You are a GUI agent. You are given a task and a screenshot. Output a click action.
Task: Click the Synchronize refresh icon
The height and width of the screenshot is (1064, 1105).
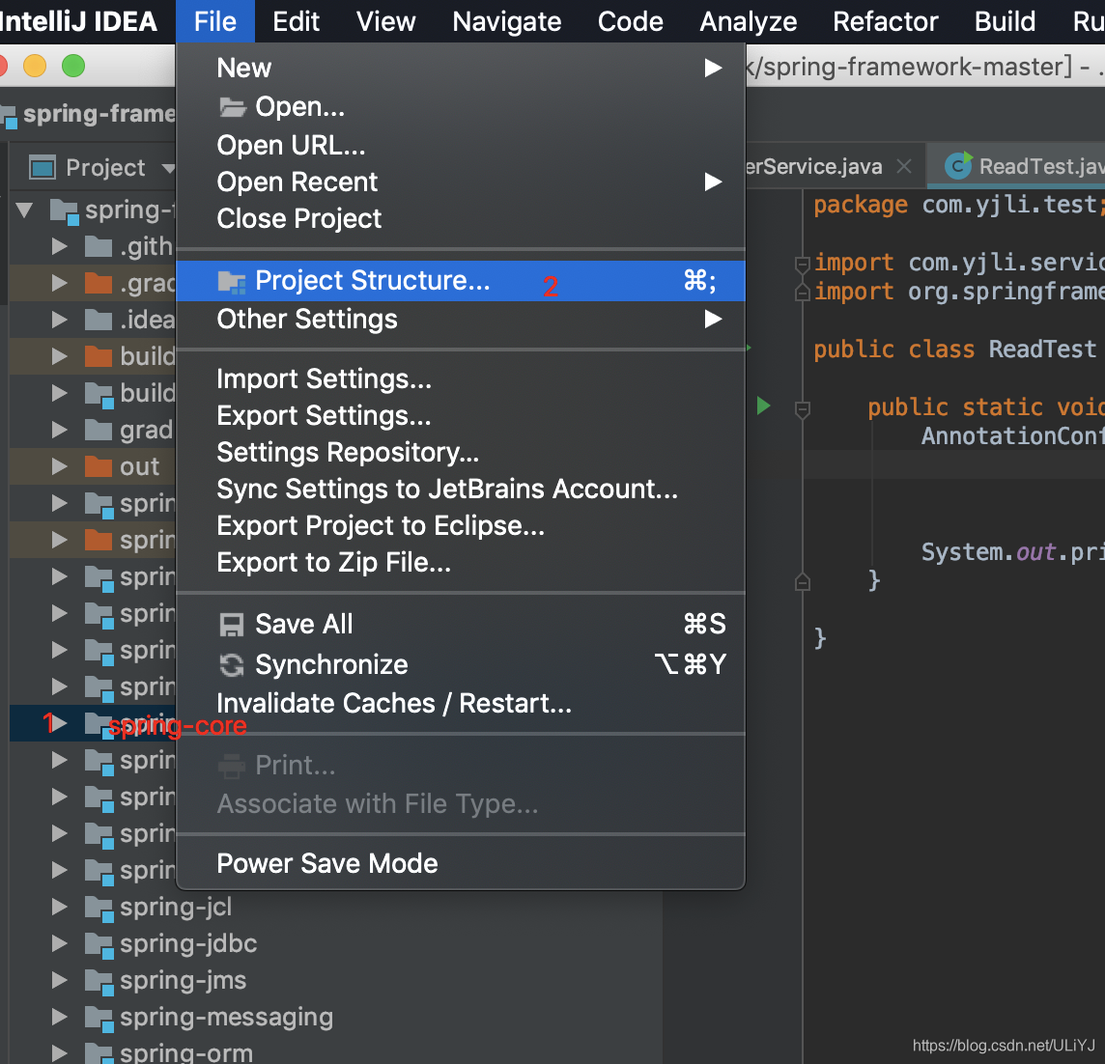click(x=231, y=664)
